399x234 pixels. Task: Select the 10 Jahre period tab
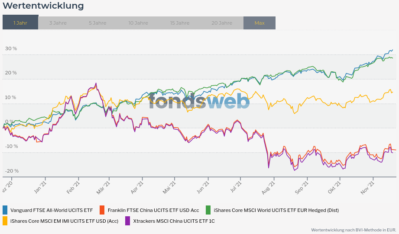tap(138, 23)
